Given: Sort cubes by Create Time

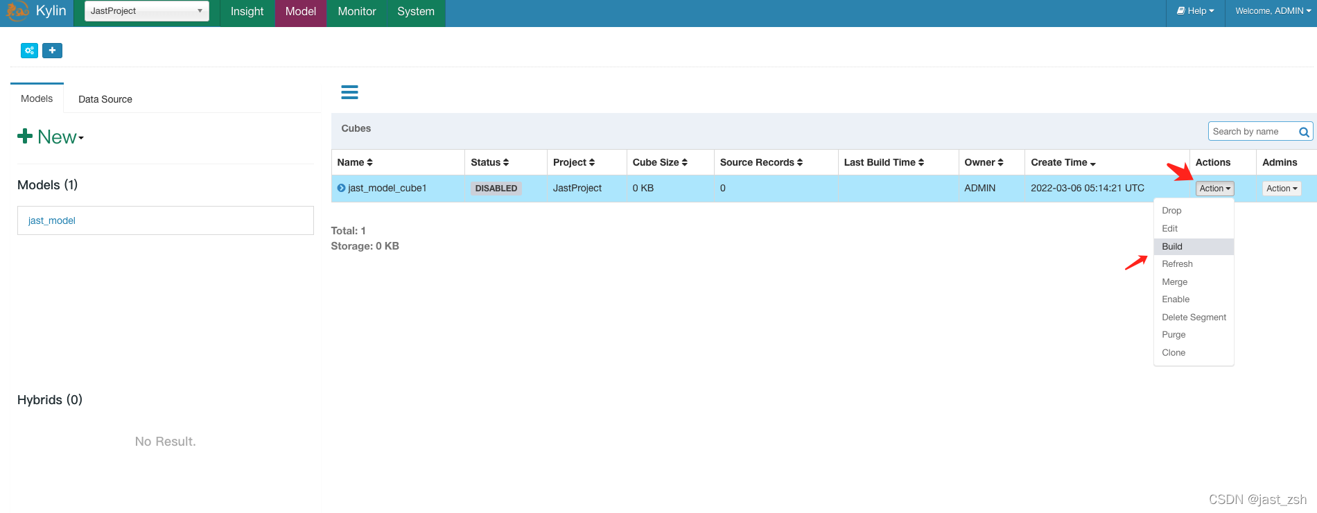Looking at the screenshot, I should pos(1063,162).
